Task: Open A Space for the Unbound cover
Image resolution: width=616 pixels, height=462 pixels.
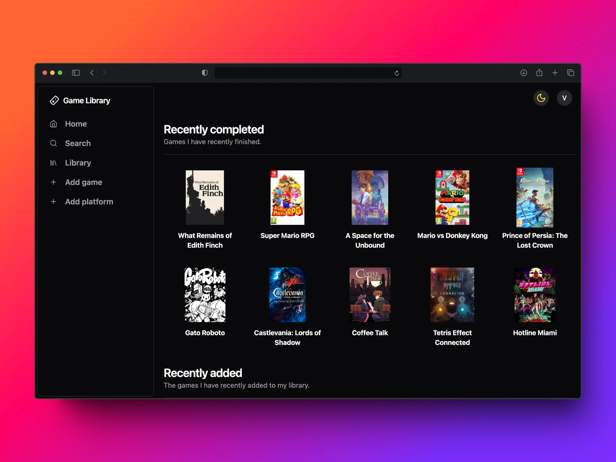Action: 370,197
